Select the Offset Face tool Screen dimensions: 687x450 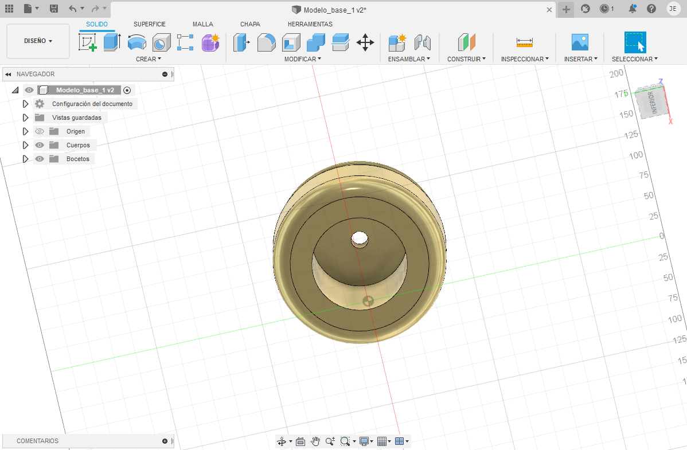coord(341,42)
